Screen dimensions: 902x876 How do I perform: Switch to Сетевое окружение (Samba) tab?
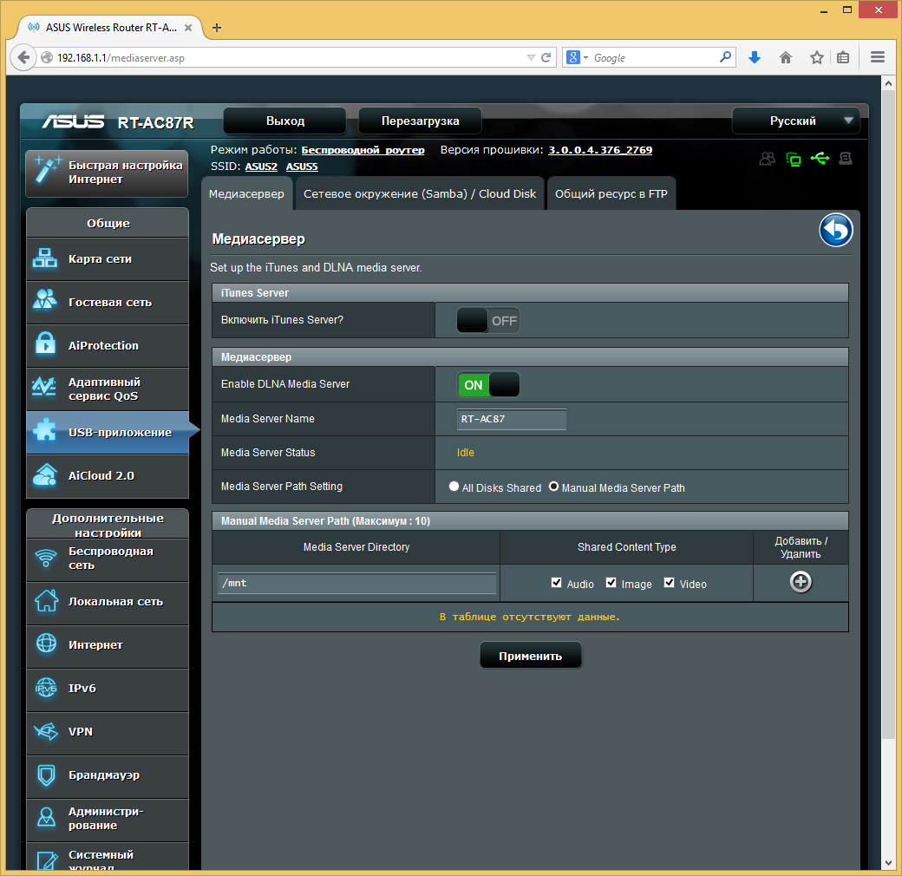pyautogui.click(x=420, y=193)
